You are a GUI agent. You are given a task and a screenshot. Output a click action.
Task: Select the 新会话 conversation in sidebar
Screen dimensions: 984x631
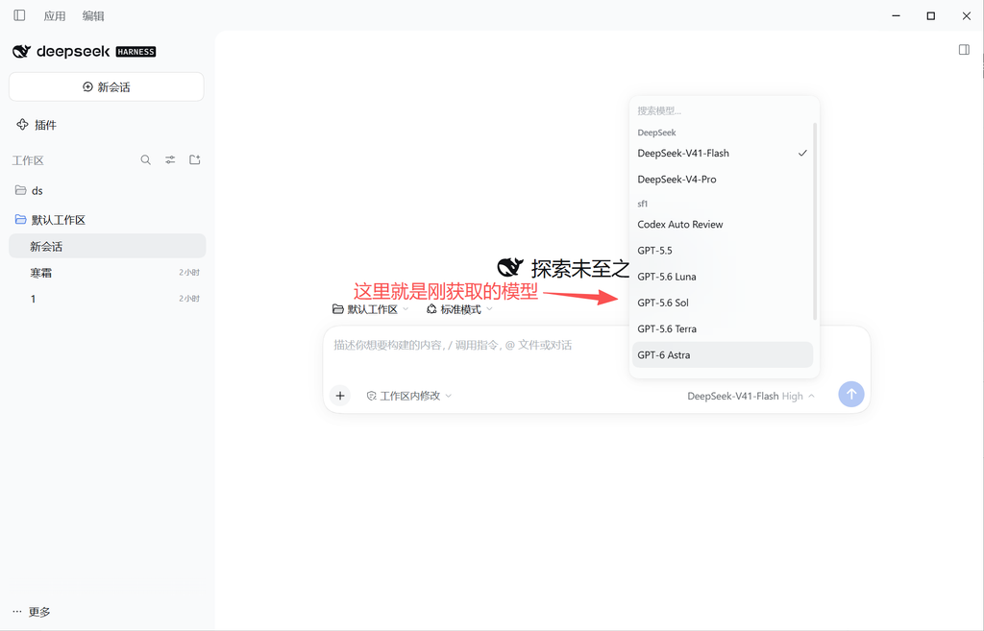(x=107, y=246)
